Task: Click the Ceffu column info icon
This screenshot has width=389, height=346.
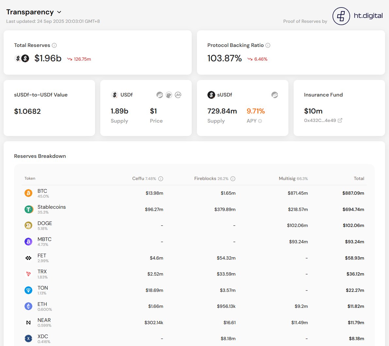Action: click(161, 179)
